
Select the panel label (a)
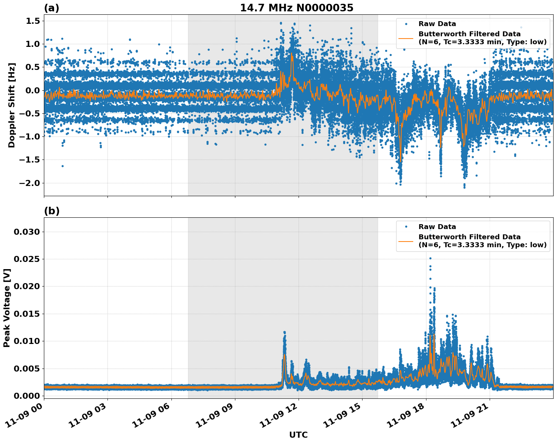(52, 7)
